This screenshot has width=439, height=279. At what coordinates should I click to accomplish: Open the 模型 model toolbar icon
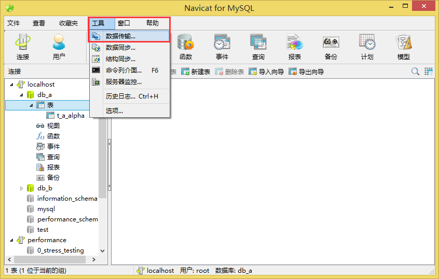(x=403, y=47)
